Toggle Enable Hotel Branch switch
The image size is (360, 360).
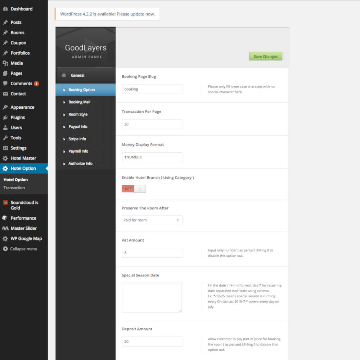134,189
